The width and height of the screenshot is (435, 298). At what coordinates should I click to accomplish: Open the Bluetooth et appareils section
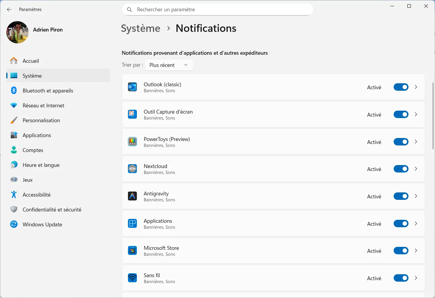tap(48, 90)
